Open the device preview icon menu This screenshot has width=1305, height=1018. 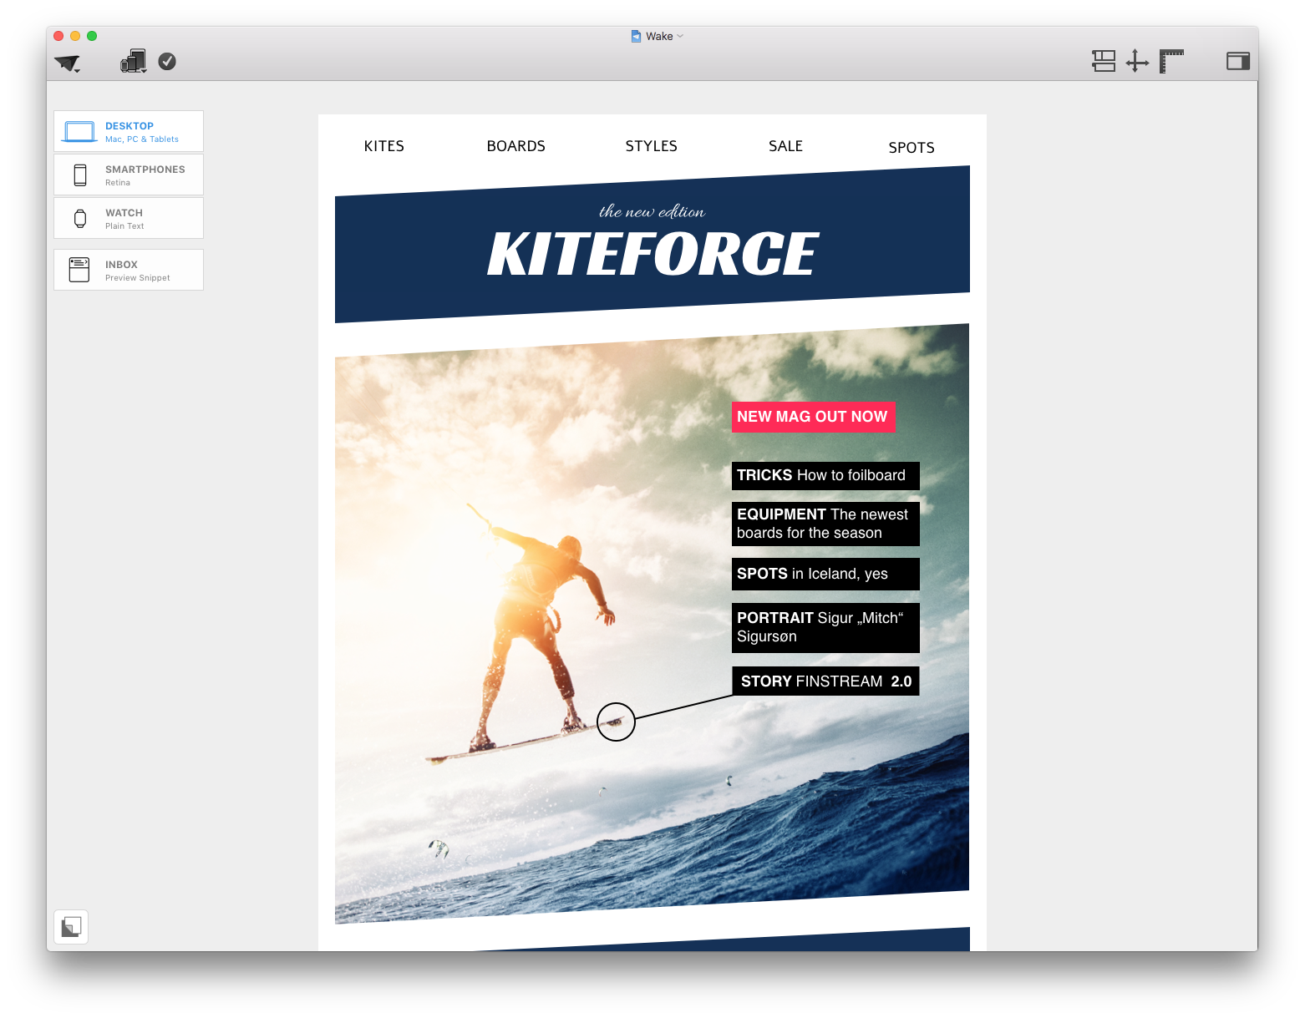(x=134, y=61)
